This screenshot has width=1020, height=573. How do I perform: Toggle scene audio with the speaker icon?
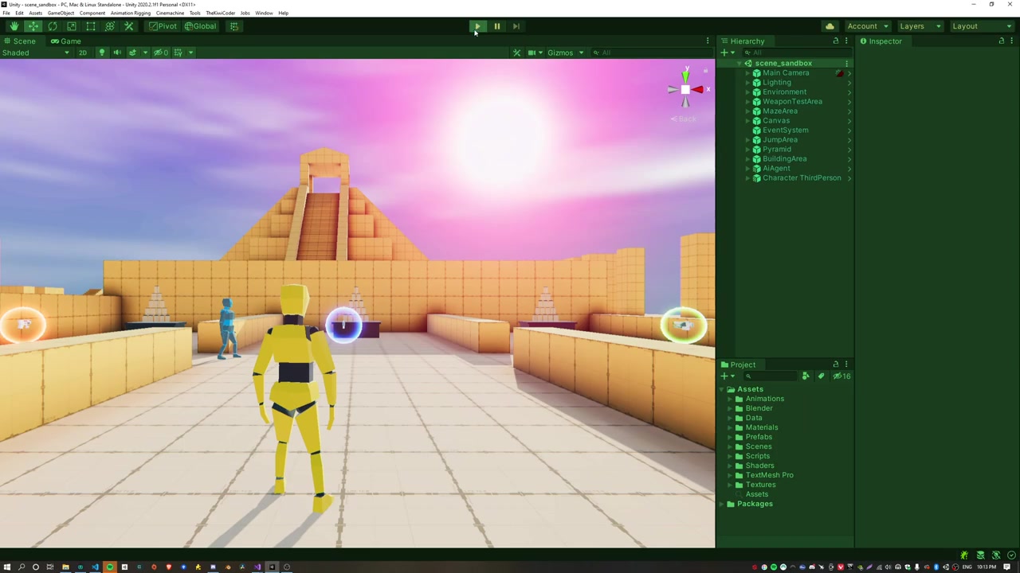[117, 53]
